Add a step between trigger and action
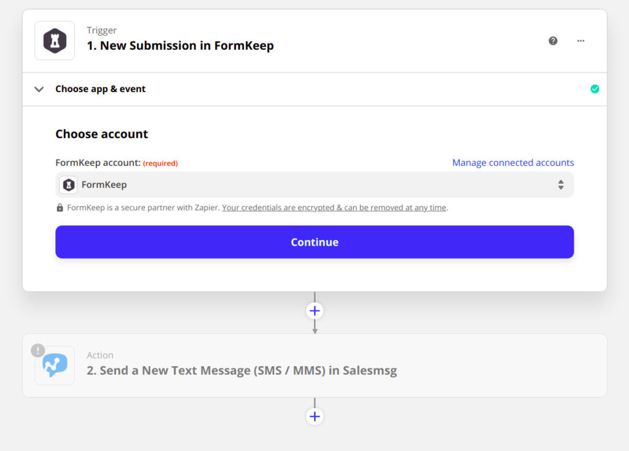The height and width of the screenshot is (451, 629). (314, 311)
